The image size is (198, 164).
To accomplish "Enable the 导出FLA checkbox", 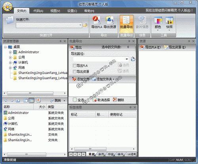I will click(74, 66).
